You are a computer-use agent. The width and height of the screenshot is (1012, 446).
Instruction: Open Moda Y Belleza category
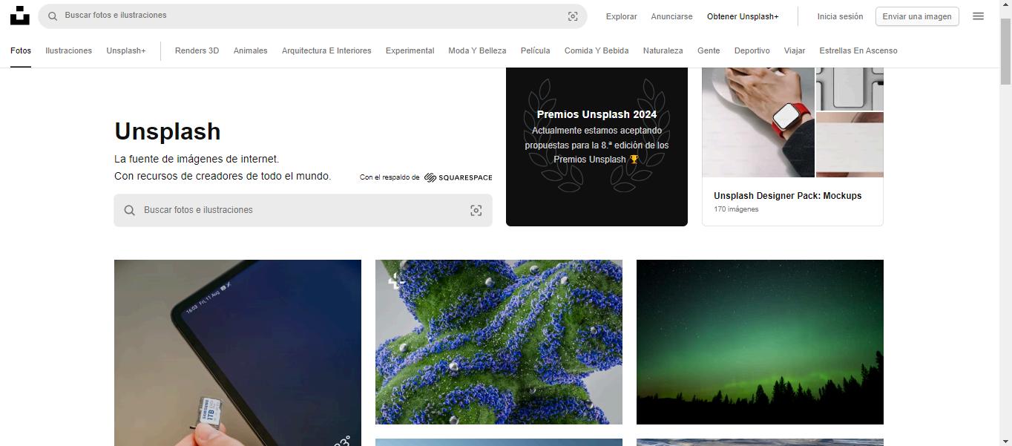click(x=477, y=50)
